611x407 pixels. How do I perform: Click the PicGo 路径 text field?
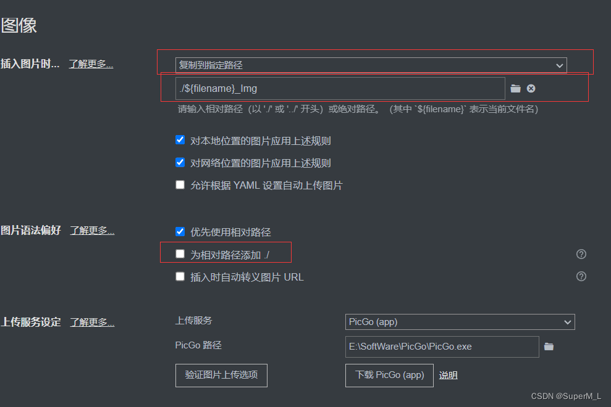click(442, 347)
